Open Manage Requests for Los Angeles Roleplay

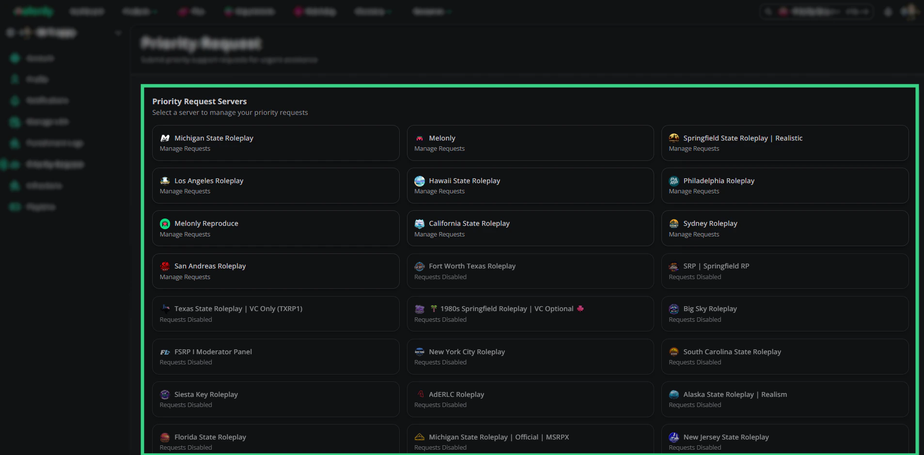(x=185, y=191)
